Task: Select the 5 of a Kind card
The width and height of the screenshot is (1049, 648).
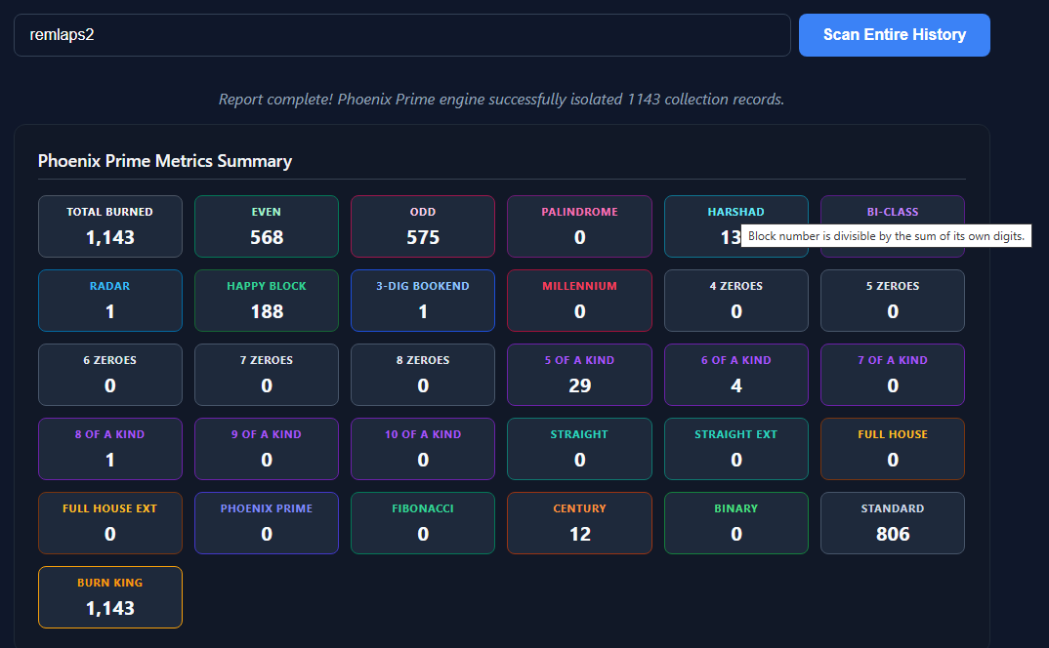Action: coord(579,375)
